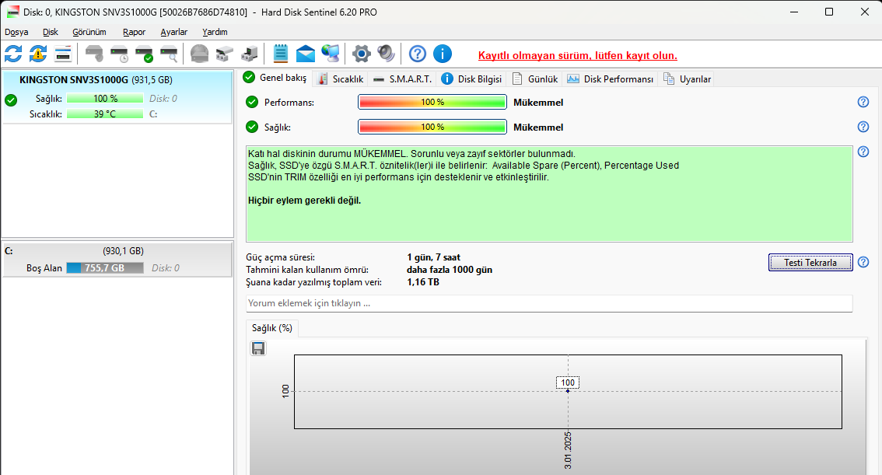Open the Rapor menu
Image resolution: width=882 pixels, height=475 pixels.
click(134, 32)
